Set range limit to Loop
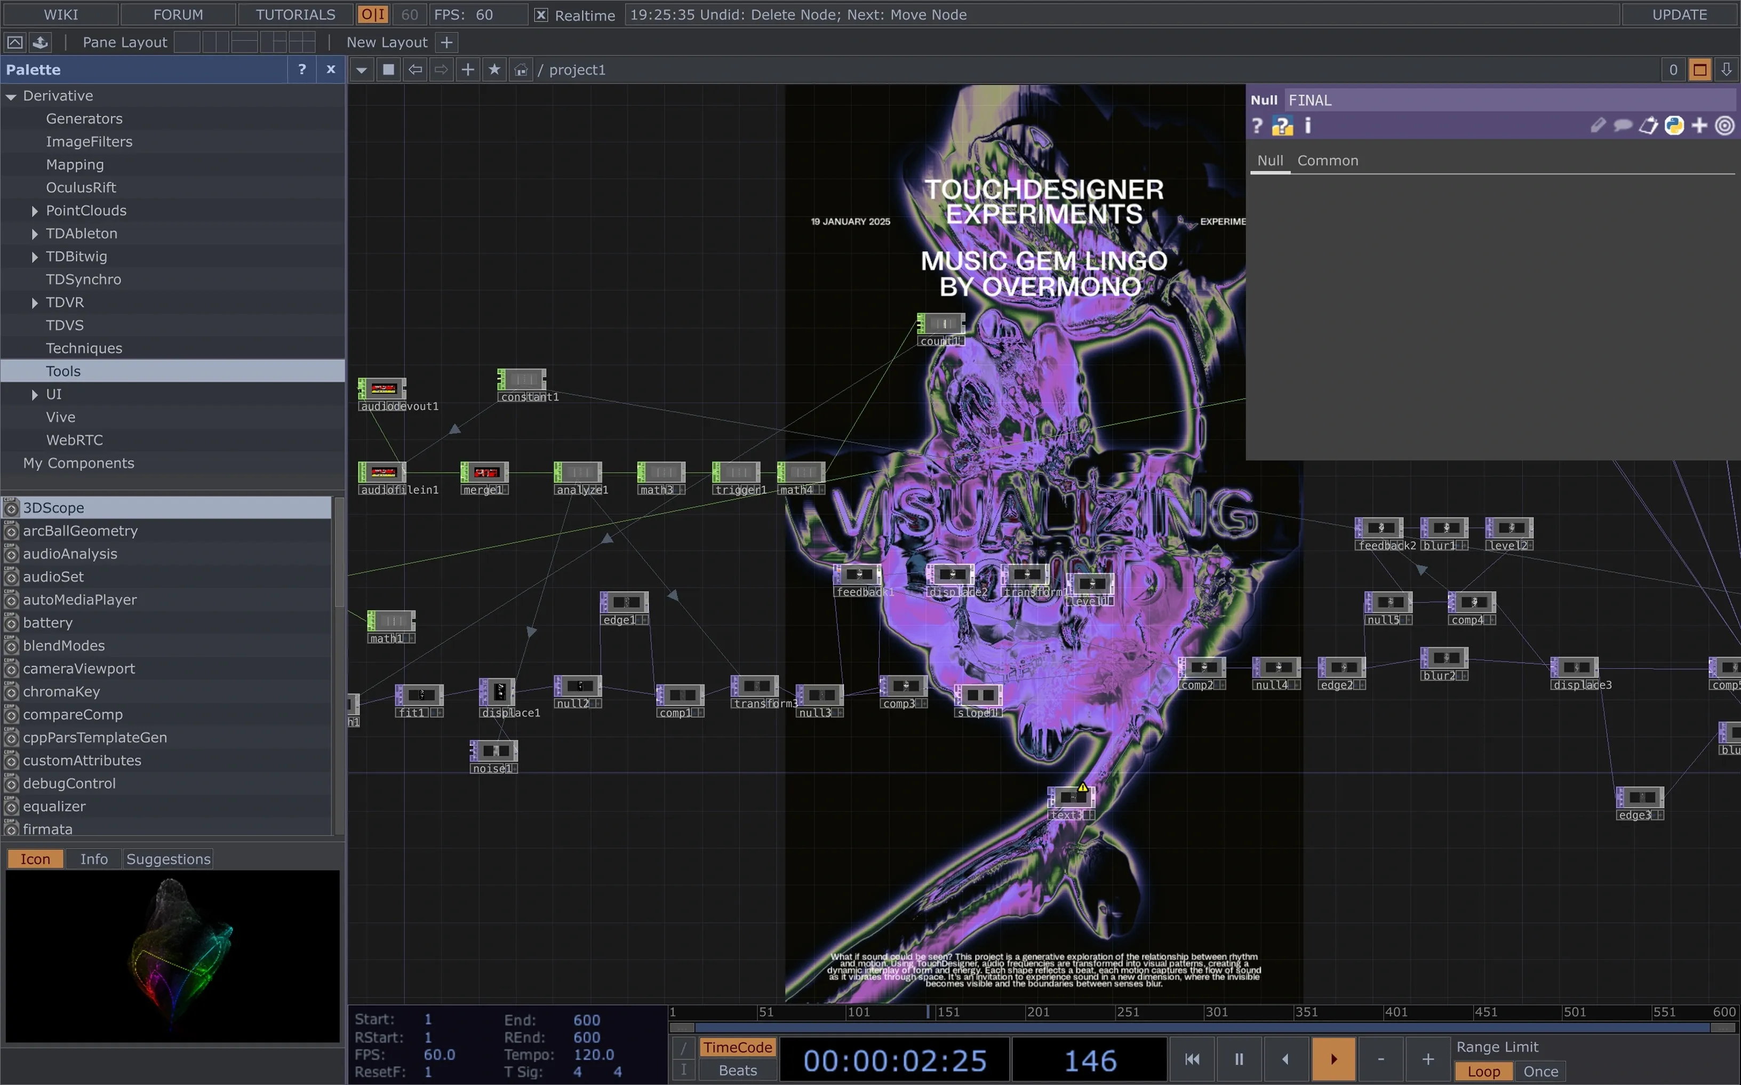Viewport: 1741px width, 1085px height. click(x=1483, y=1071)
